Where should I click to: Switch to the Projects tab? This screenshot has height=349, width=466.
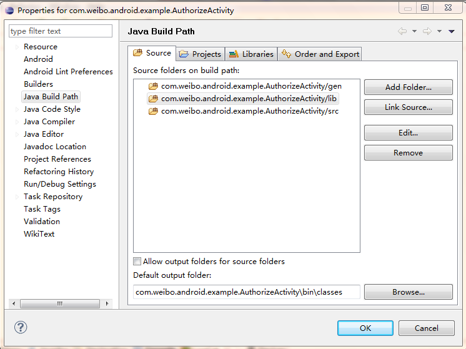coord(201,54)
